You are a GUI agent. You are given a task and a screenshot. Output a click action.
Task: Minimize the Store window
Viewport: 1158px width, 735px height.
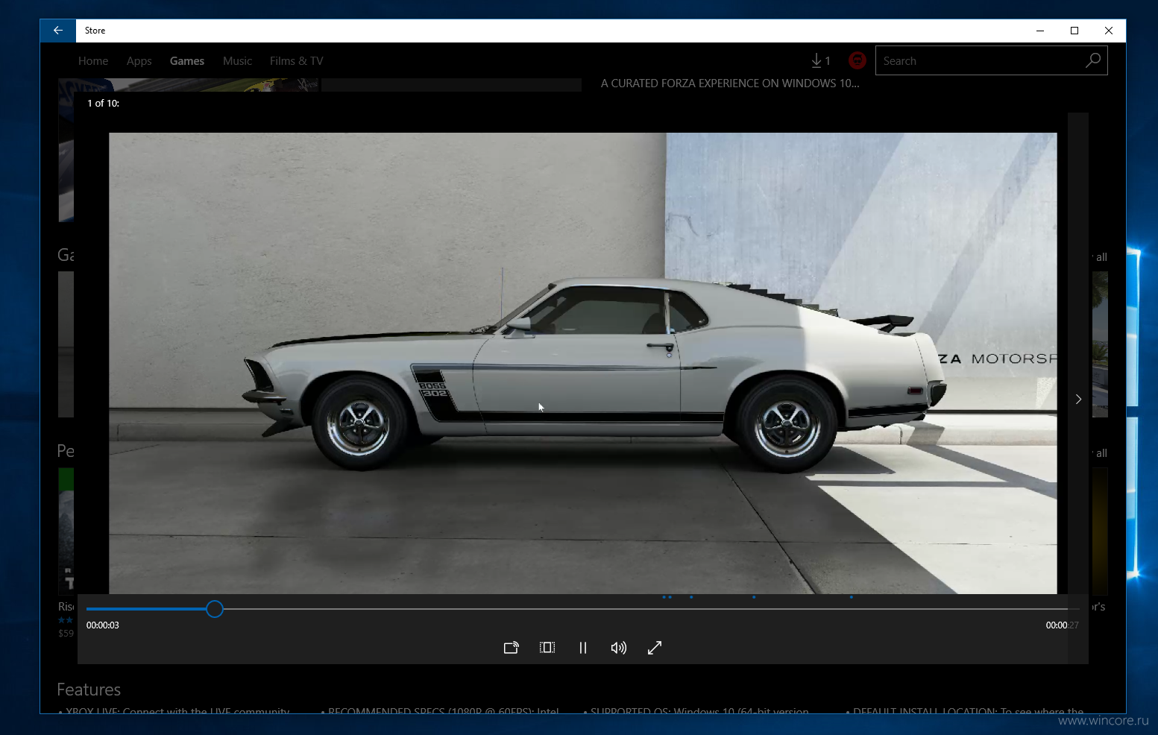pyautogui.click(x=1040, y=31)
